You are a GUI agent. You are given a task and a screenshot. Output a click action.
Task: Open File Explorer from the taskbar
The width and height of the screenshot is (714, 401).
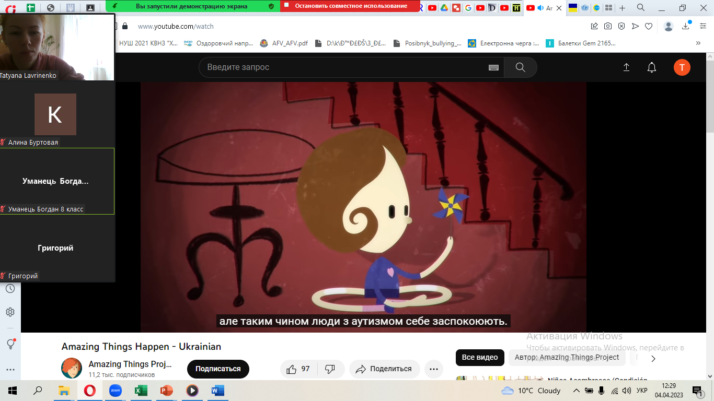64,391
